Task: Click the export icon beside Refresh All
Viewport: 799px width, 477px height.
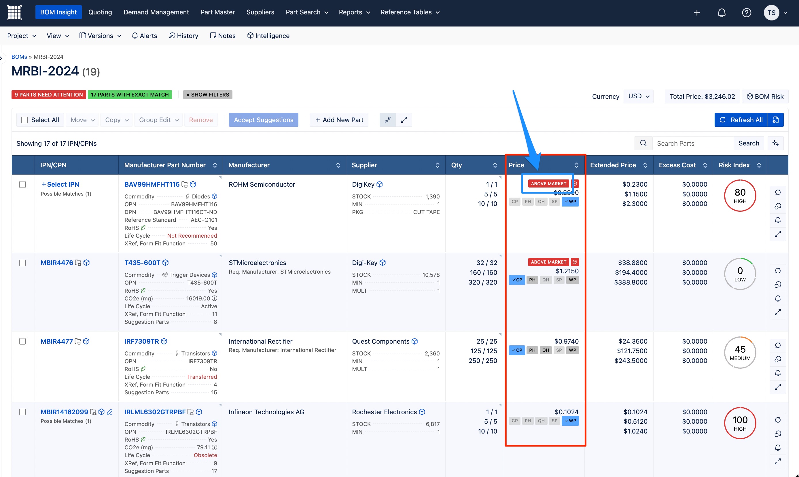Action: coord(776,120)
